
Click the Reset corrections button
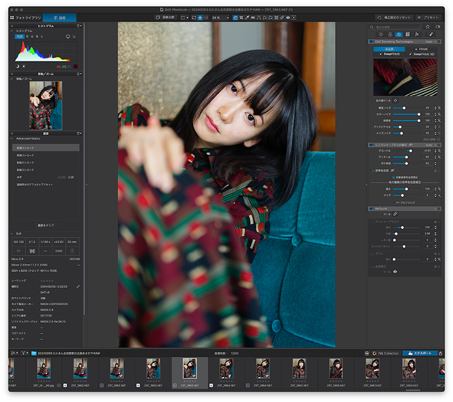pos(394,18)
